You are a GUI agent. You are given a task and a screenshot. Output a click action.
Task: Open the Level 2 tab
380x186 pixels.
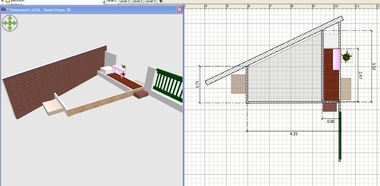tap(137, 1)
